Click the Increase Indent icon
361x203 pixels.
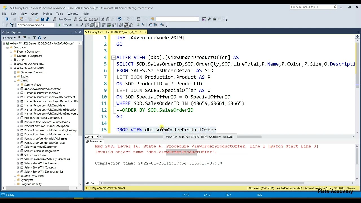[x=155, y=25]
